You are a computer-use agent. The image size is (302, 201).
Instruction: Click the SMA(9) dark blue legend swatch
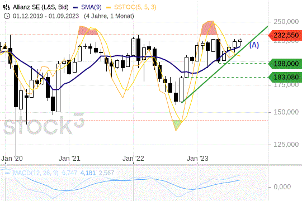(75, 7)
